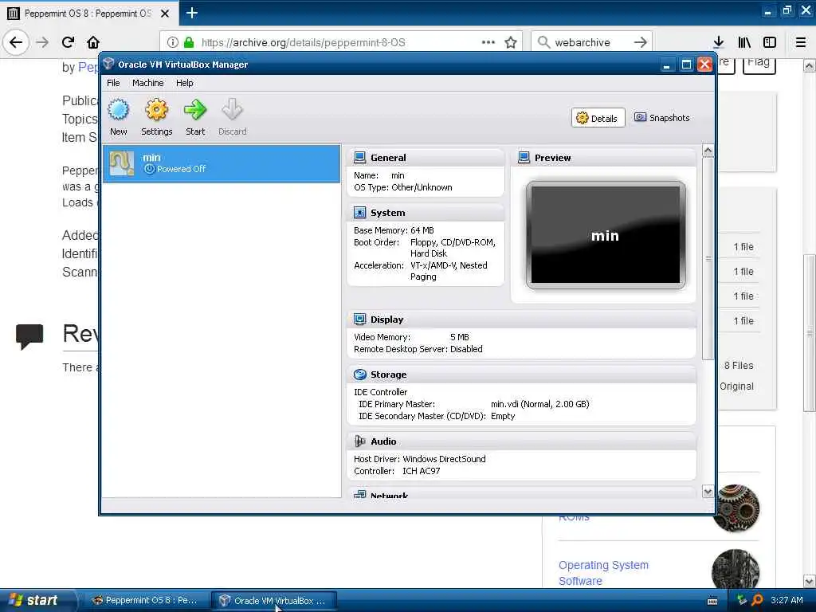The width and height of the screenshot is (816, 612).
Task: Open the File menu in VirtualBox
Action: click(x=113, y=83)
